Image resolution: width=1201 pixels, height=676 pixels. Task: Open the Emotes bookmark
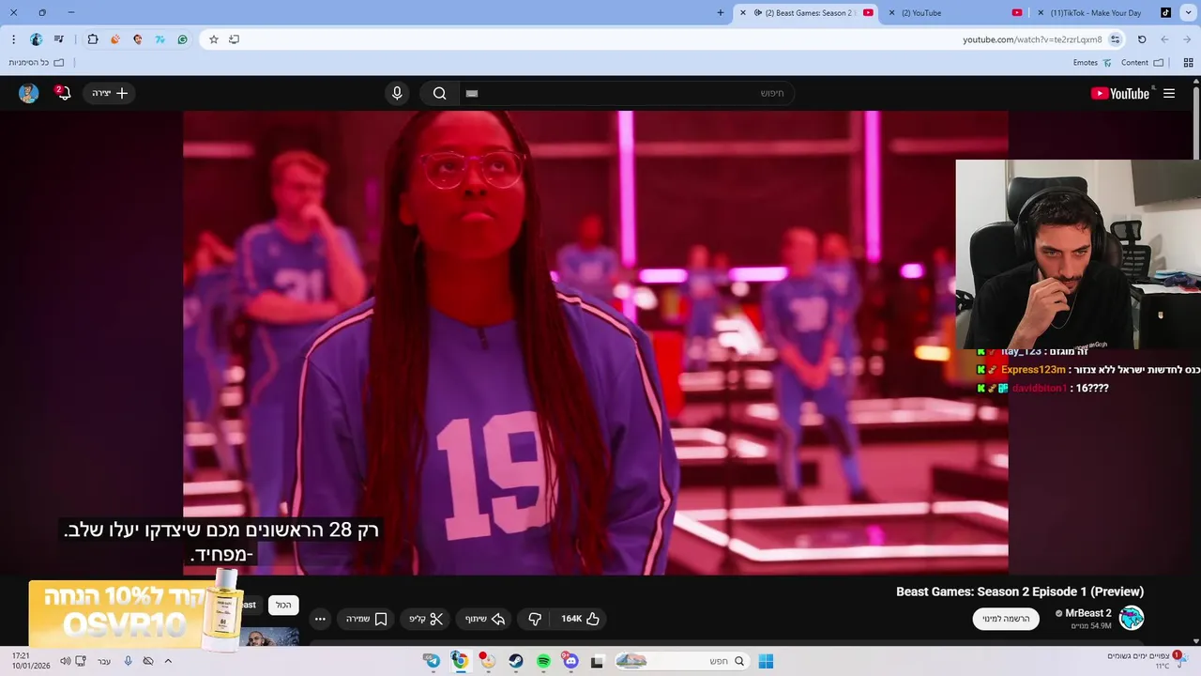(1092, 63)
